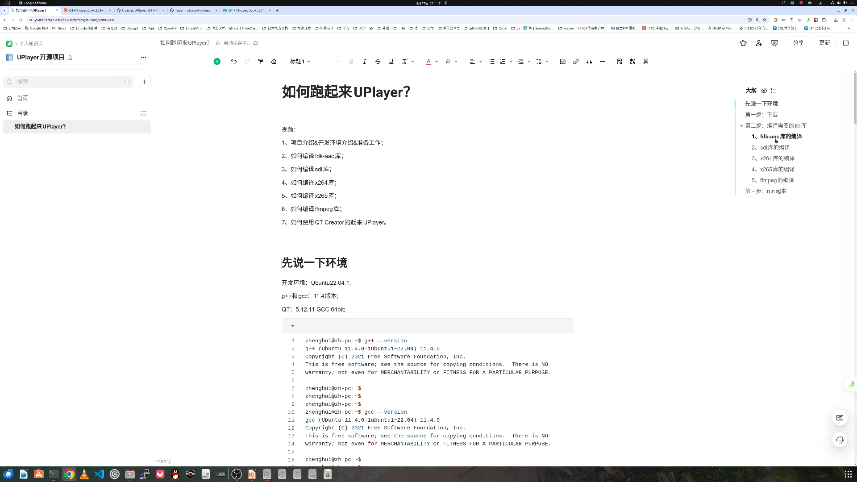Switch to the truedei/UPlayer GitHub tab
Viewport: 857px width, 482px height.
[140, 10]
